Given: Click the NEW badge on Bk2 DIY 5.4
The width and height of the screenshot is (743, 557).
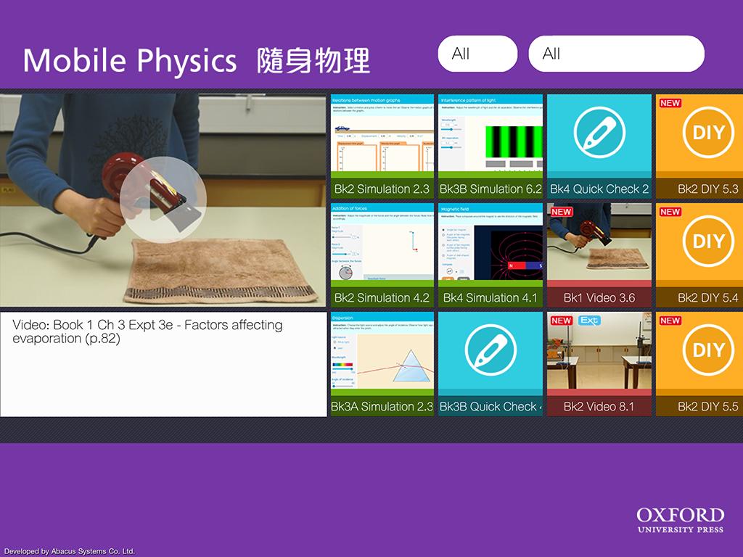Looking at the screenshot, I should pyautogui.click(x=670, y=212).
